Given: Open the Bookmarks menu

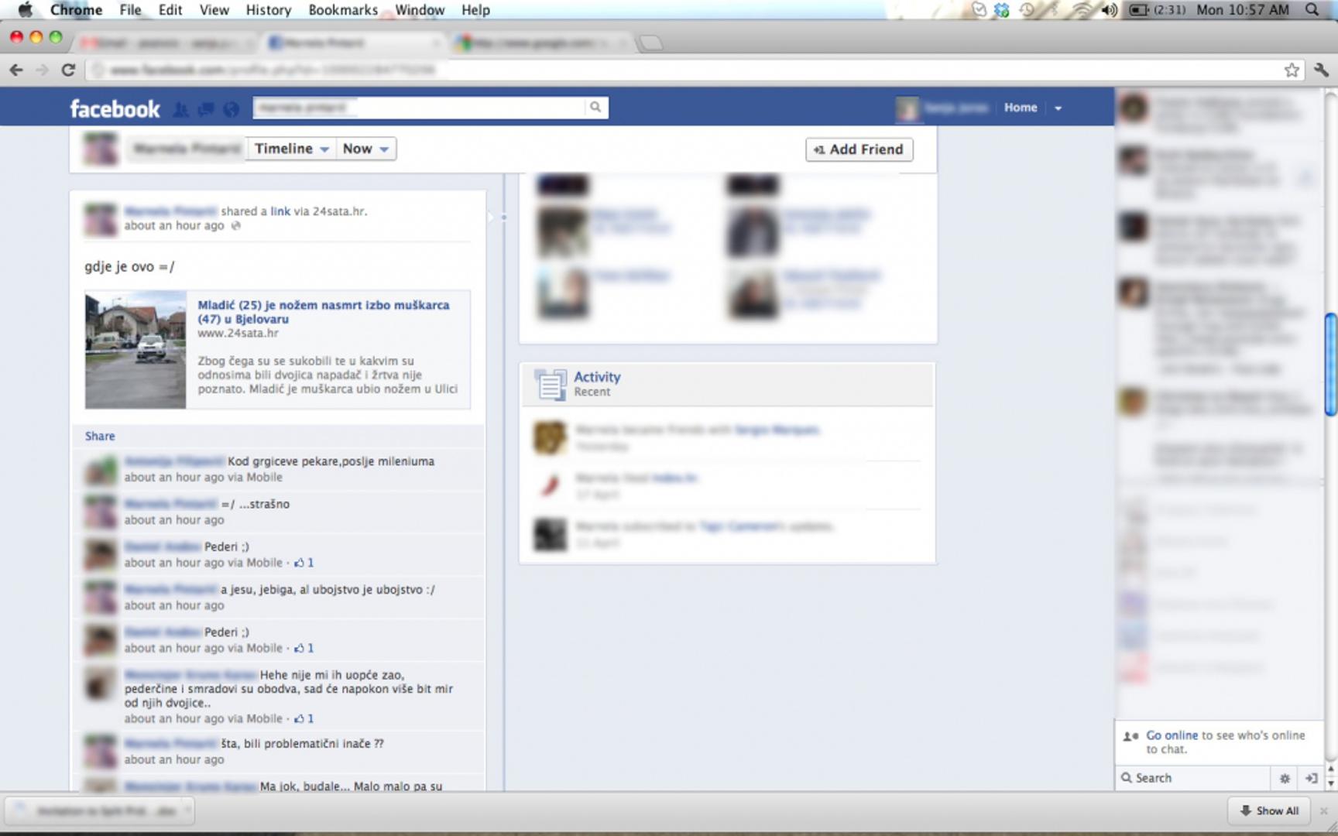Looking at the screenshot, I should [x=342, y=10].
